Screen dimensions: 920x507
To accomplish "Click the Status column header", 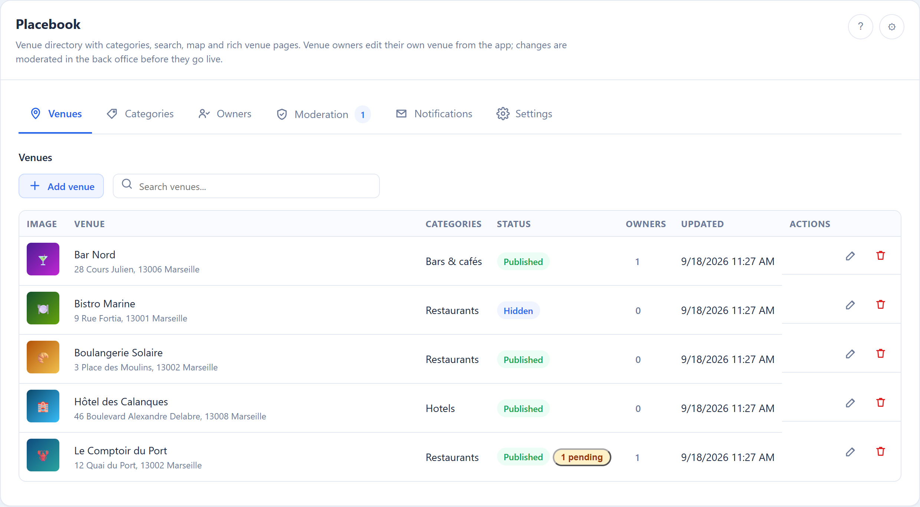I will pyautogui.click(x=514, y=224).
